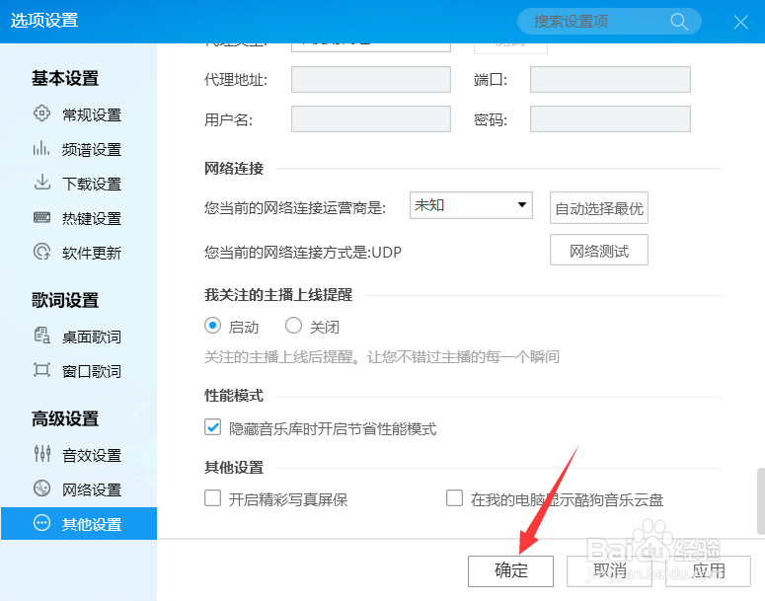Viewport: 765px width, 601px height.
Task: Click the 密码 input field
Action: pyautogui.click(x=610, y=119)
